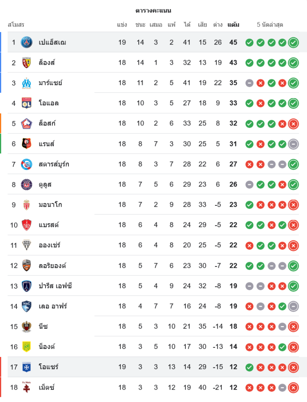Select the Marseille club crest
Image resolution: width=307 pixels, height=402 pixels.
[27, 83]
